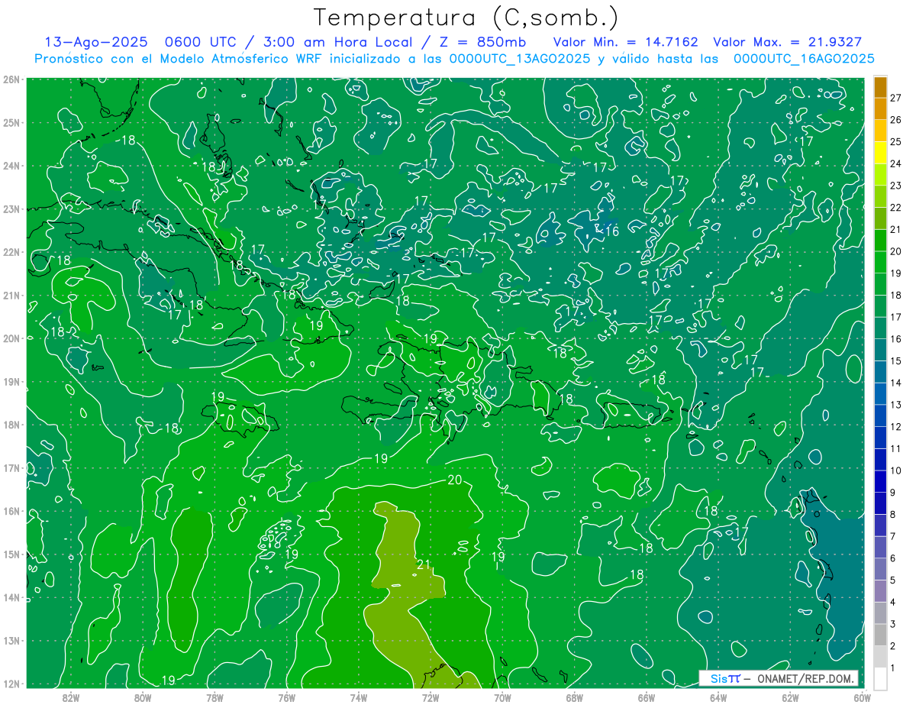Click the "72W" longitude label
Viewport: 916px width, 708px height.
[431, 697]
